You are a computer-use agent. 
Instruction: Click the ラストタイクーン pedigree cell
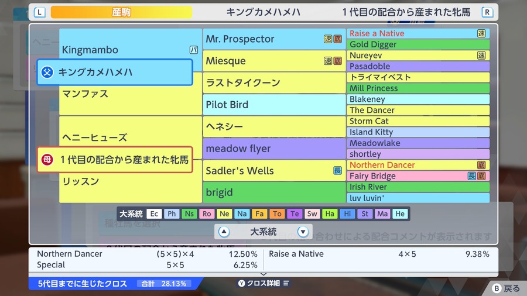274,82
